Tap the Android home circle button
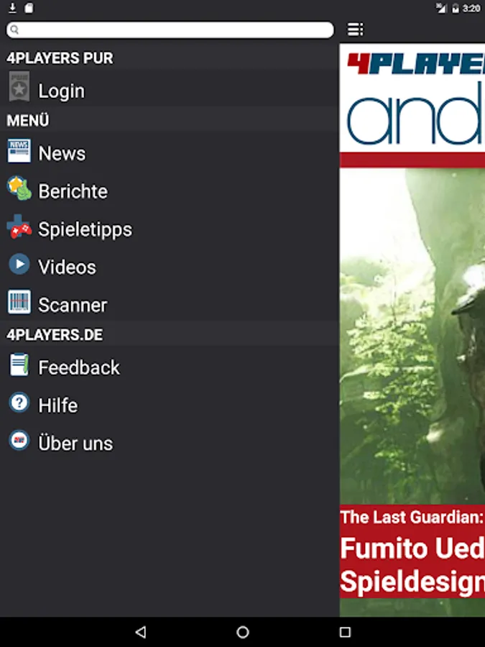Image resolution: width=485 pixels, height=647 pixels. coord(243,632)
